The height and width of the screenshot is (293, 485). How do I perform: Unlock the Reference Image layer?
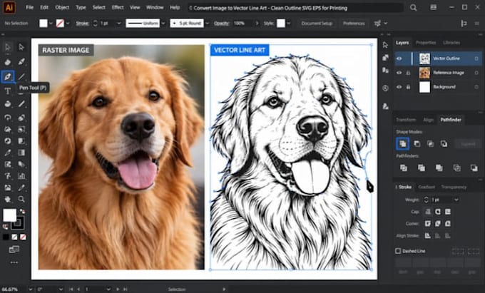tap(408, 73)
